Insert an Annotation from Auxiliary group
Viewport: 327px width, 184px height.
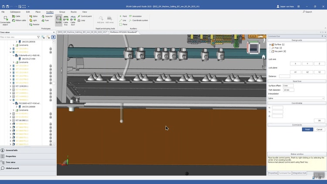(135, 16)
